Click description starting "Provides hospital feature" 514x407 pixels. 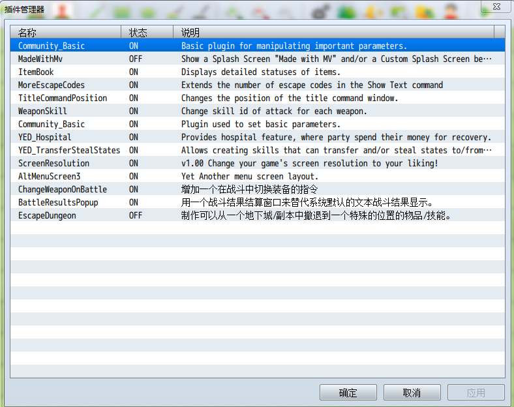[x=337, y=137]
